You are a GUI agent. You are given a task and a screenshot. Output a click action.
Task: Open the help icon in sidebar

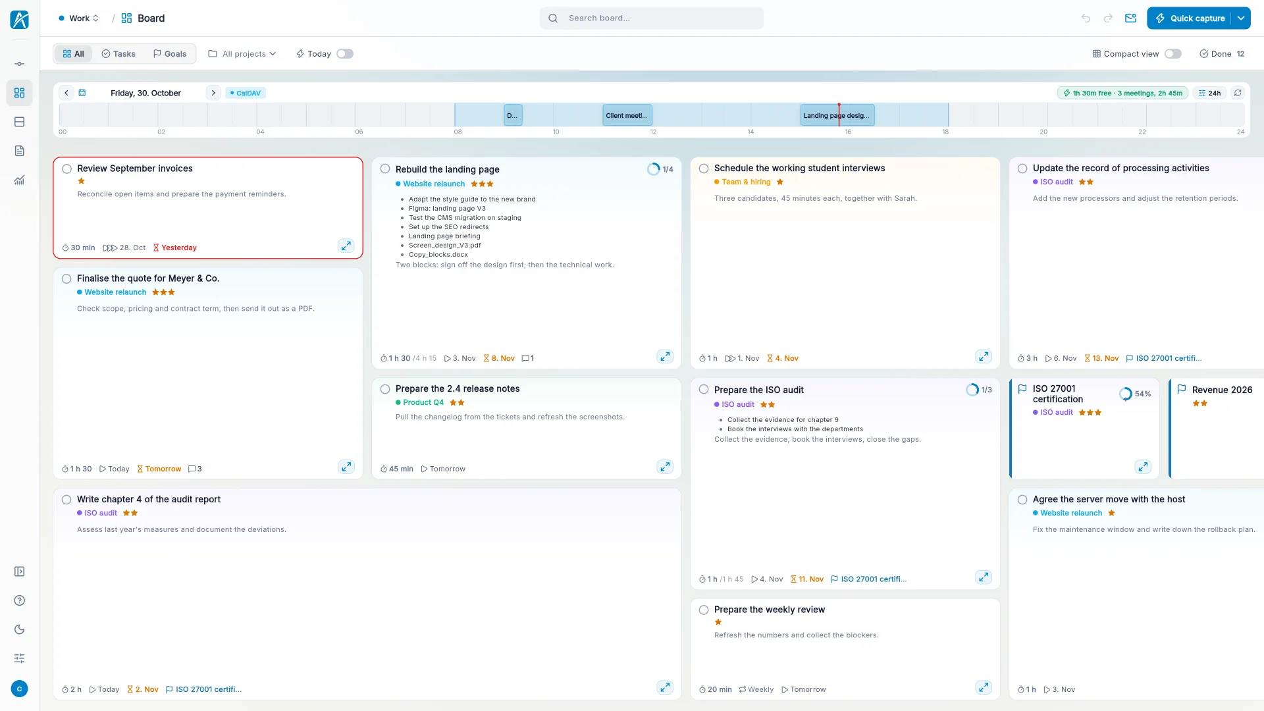click(x=20, y=600)
